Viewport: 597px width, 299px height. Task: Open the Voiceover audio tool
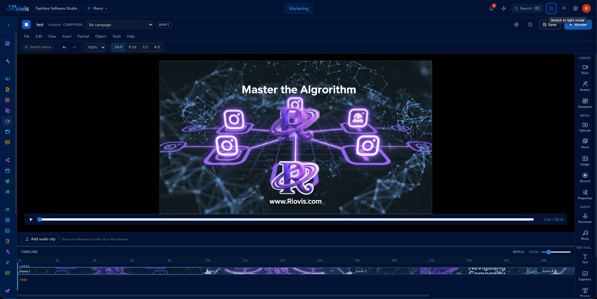(585, 218)
